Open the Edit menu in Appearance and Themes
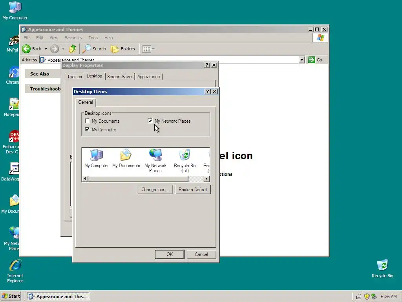This screenshot has width=402, height=302. coord(40,38)
